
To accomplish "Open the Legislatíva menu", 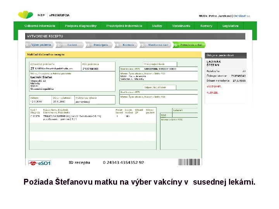I will (230, 26).
